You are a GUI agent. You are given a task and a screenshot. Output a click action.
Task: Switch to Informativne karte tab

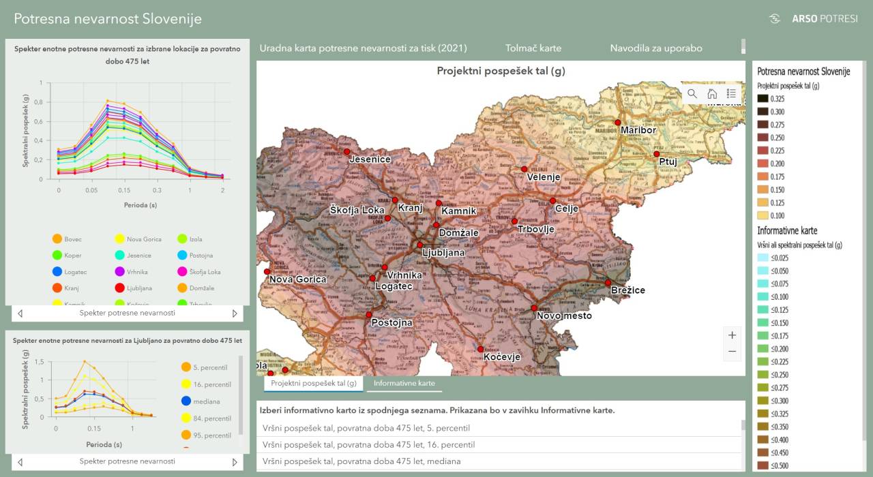point(404,384)
